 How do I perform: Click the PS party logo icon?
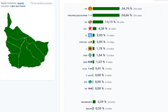tap(90, 9)
